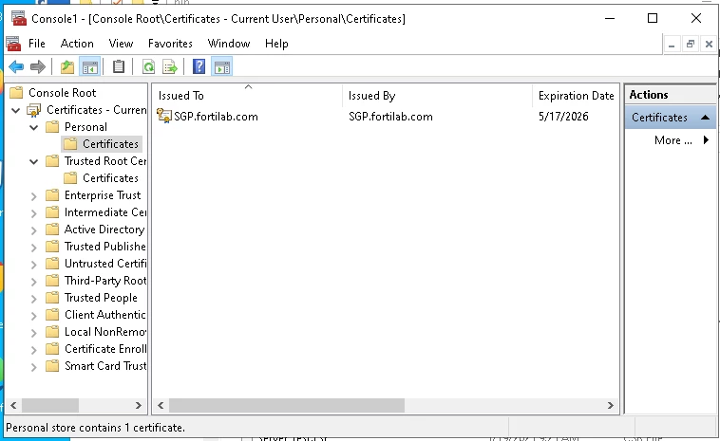Image resolution: width=720 pixels, height=441 pixels.
Task: Collapse the Trusted Root Certification node
Action: coord(33,161)
